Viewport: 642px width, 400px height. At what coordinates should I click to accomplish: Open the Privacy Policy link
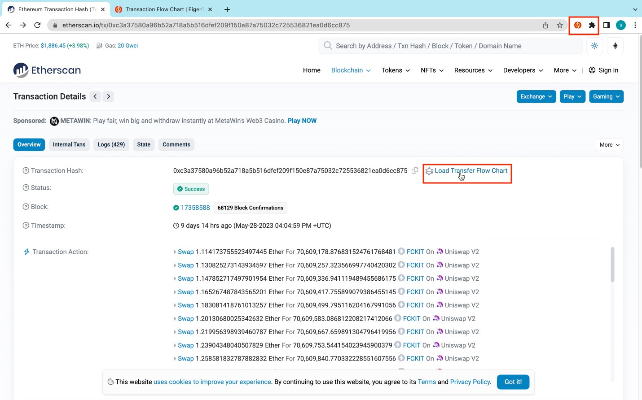coord(470,382)
